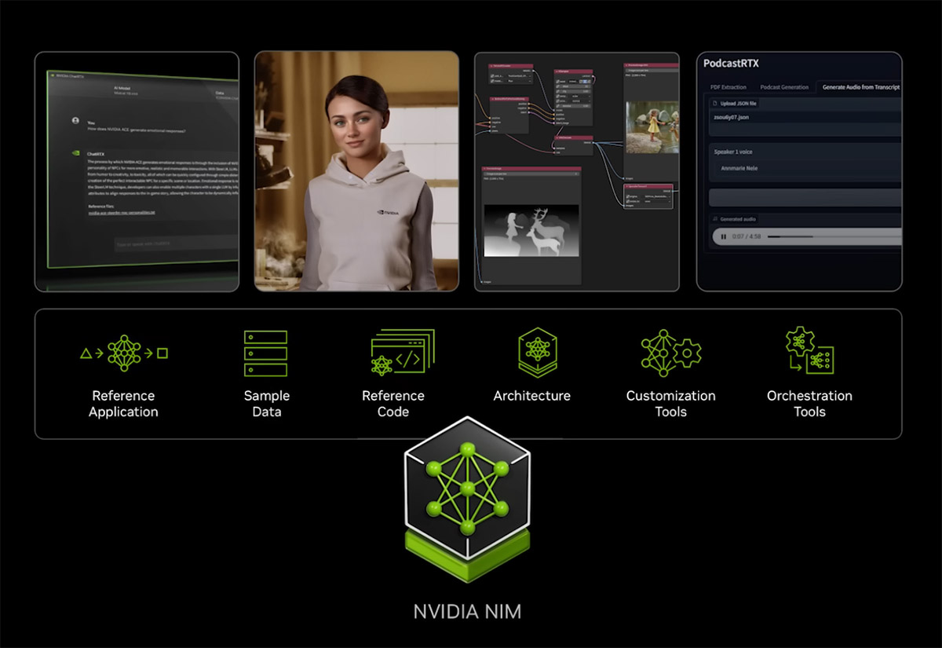Click the NVIDIA logo beside ChatRTX reply
The width and height of the screenshot is (942, 648).
click(x=76, y=153)
